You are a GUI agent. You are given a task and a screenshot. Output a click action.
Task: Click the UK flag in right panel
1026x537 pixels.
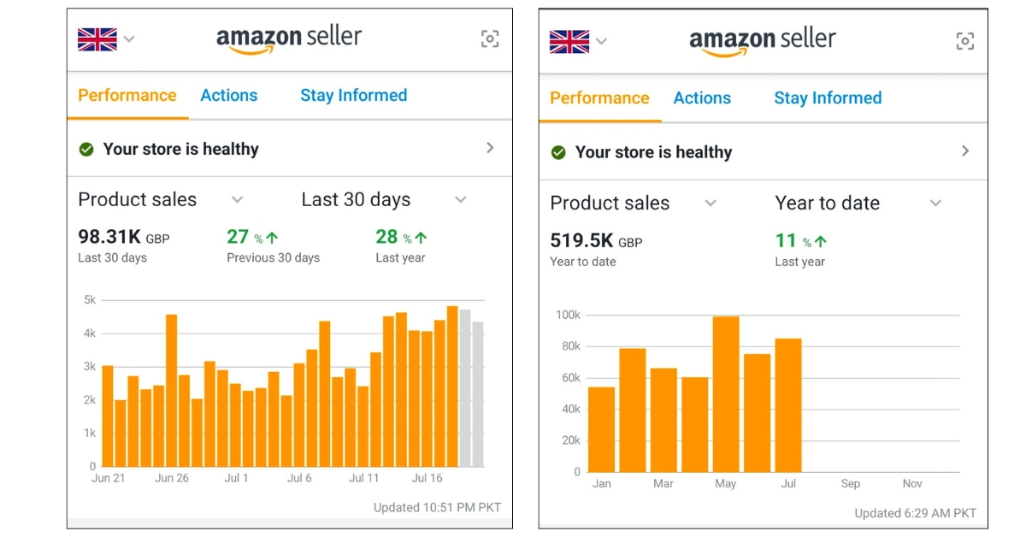[x=569, y=41]
